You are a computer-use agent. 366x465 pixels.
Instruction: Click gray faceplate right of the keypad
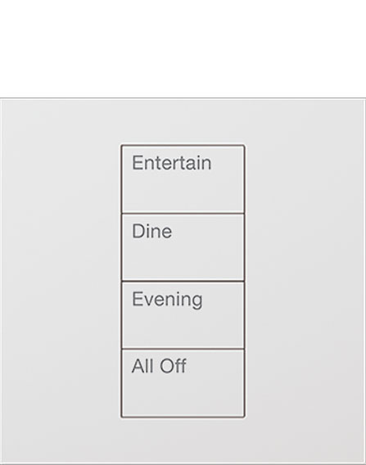click(x=305, y=281)
